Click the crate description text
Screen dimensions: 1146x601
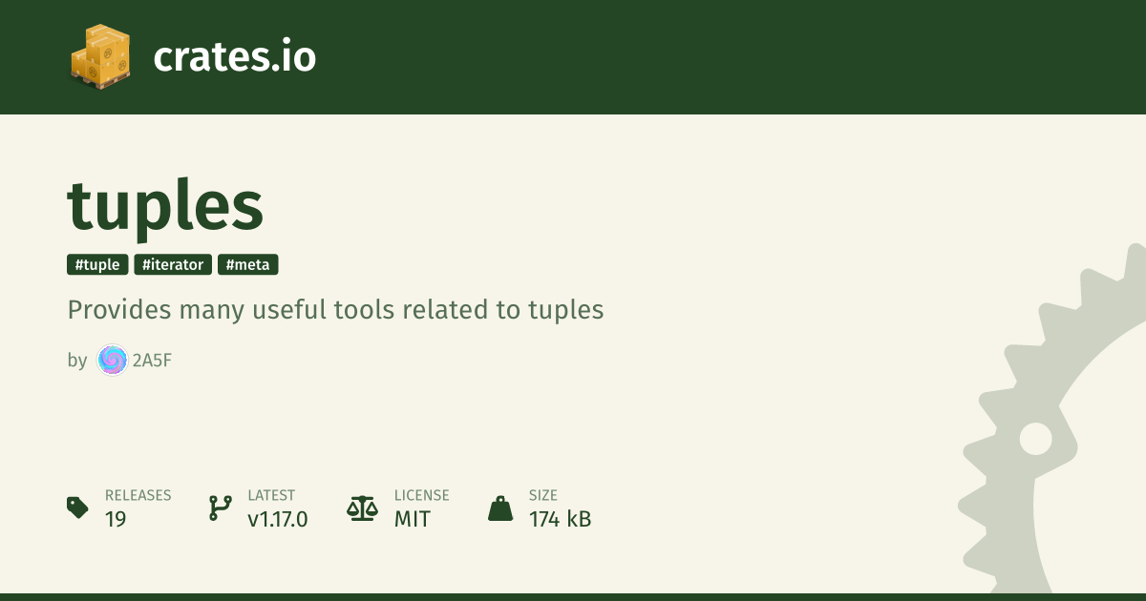coord(335,310)
